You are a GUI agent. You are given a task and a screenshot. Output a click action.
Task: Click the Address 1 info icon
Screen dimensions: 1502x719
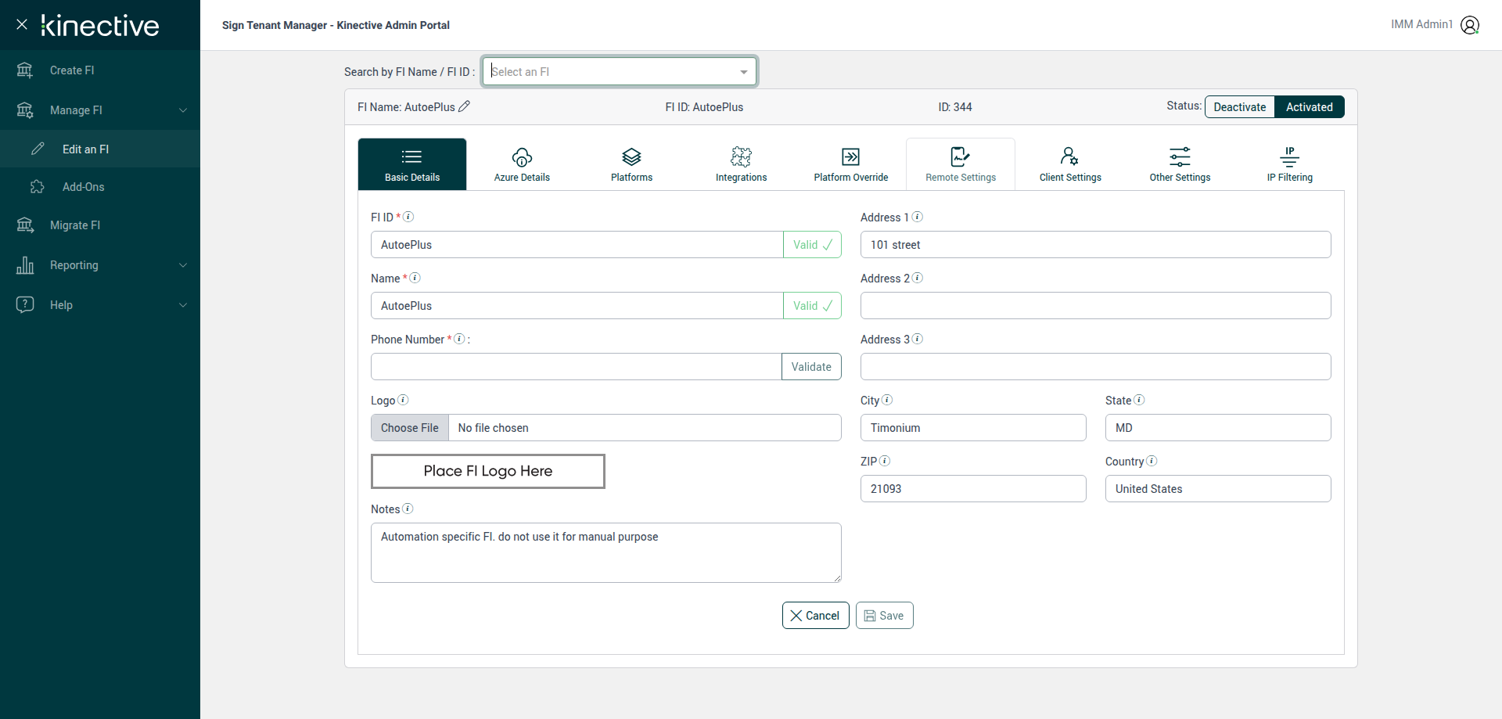[918, 217]
